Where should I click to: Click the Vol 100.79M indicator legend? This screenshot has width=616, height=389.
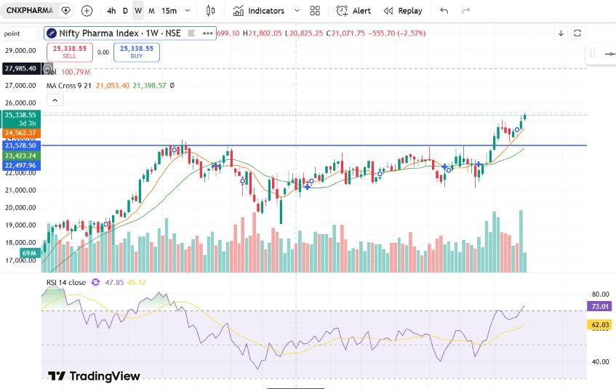[69, 72]
